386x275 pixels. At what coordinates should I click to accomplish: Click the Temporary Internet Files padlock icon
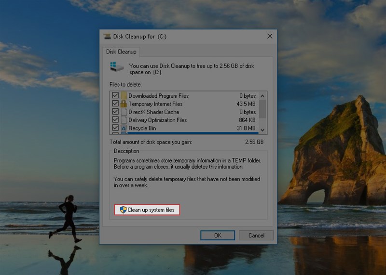[124, 104]
